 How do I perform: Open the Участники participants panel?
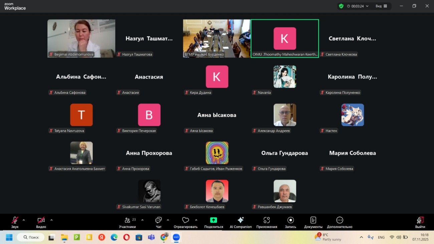pos(127,222)
